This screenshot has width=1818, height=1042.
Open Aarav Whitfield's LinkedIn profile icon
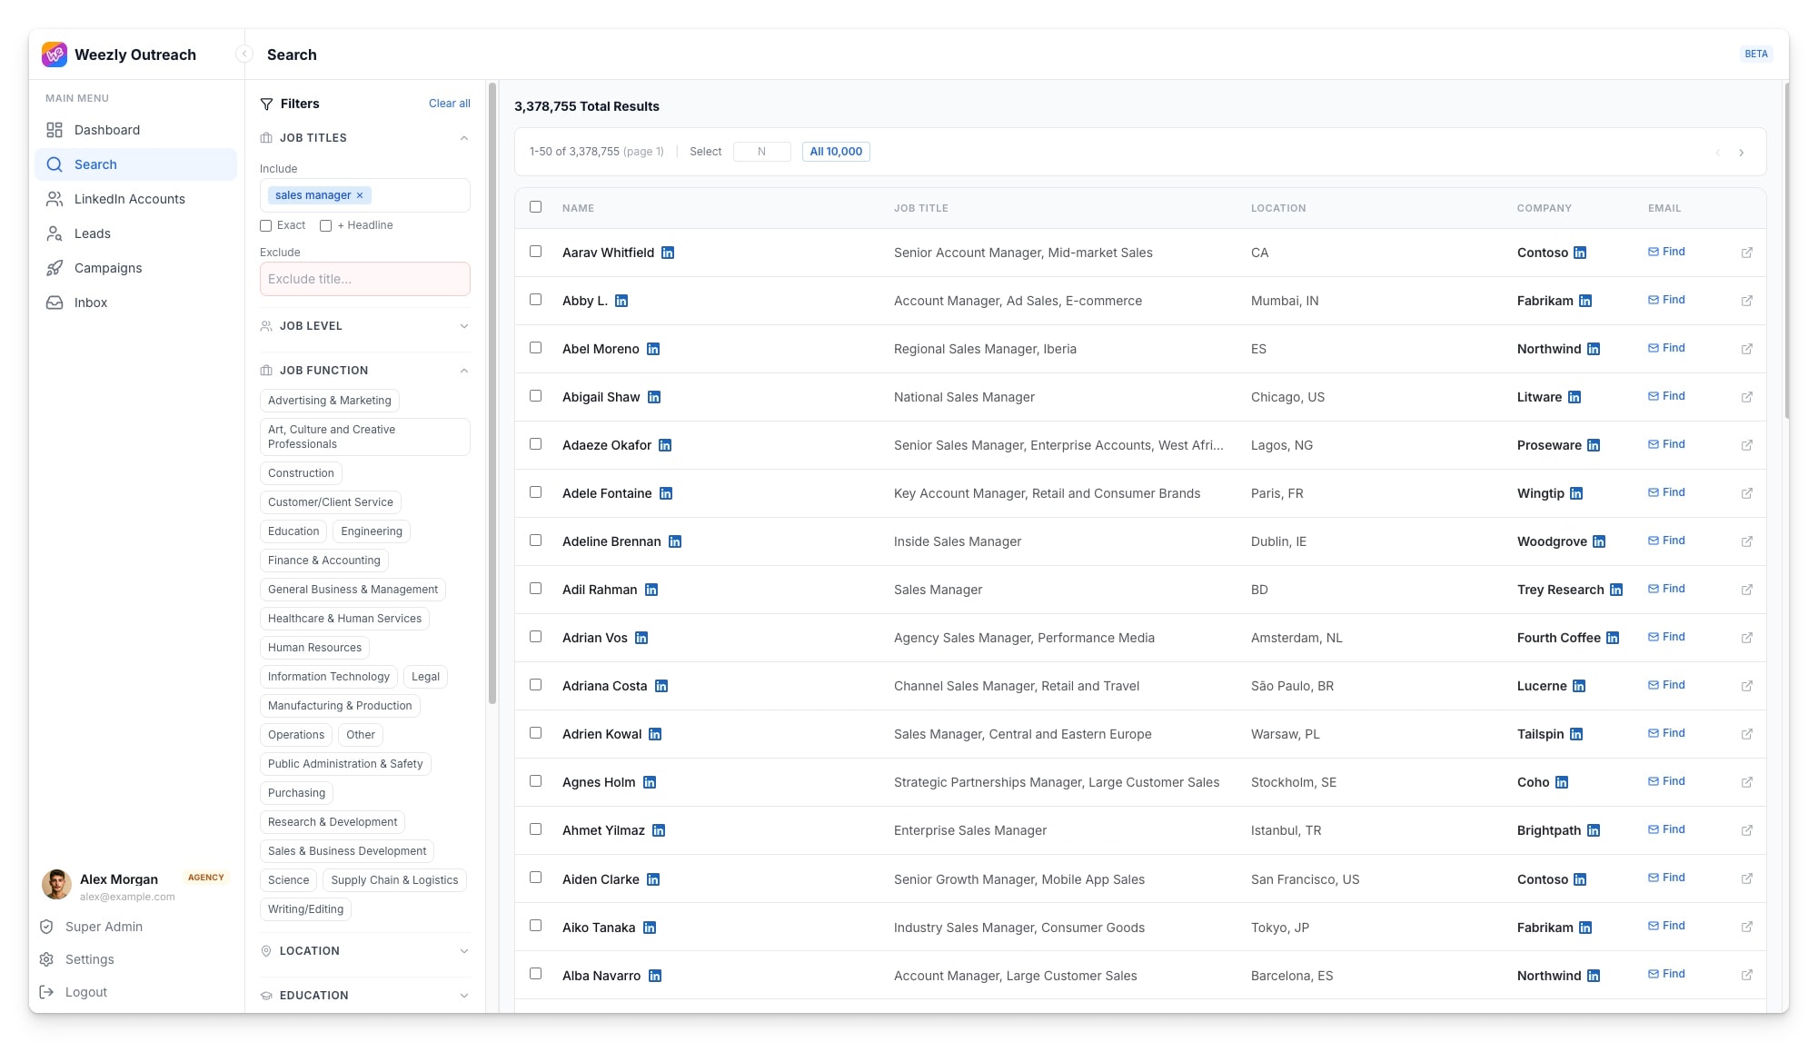668,253
